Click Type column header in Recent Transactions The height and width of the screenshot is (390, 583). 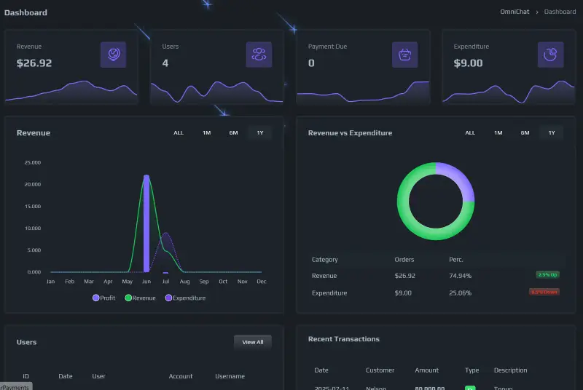pyautogui.click(x=472, y=370)
